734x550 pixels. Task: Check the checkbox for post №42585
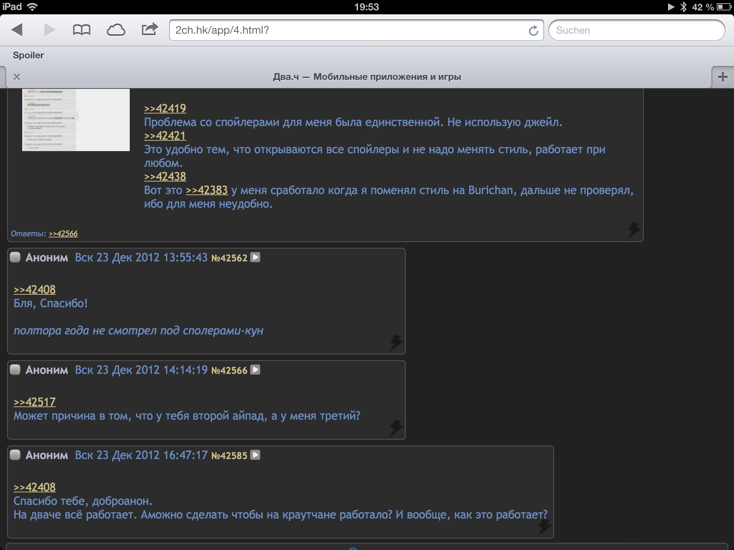tap(15, 455)
